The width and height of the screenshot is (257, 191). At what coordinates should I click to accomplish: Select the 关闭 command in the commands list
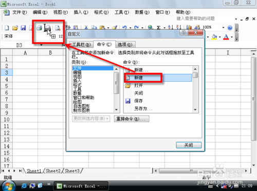(x=158, y=93)
